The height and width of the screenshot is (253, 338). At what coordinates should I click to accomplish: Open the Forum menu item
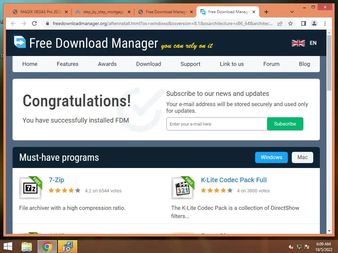pyautogui.click(x=271, y=64)
